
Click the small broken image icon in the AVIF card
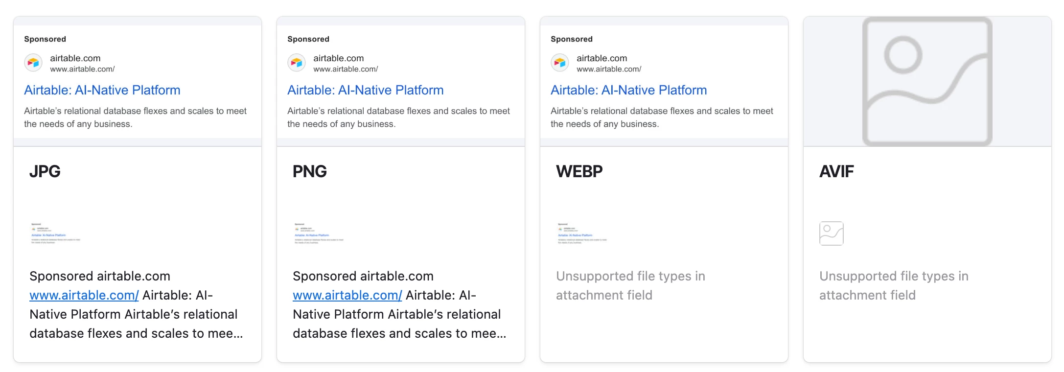832,233
